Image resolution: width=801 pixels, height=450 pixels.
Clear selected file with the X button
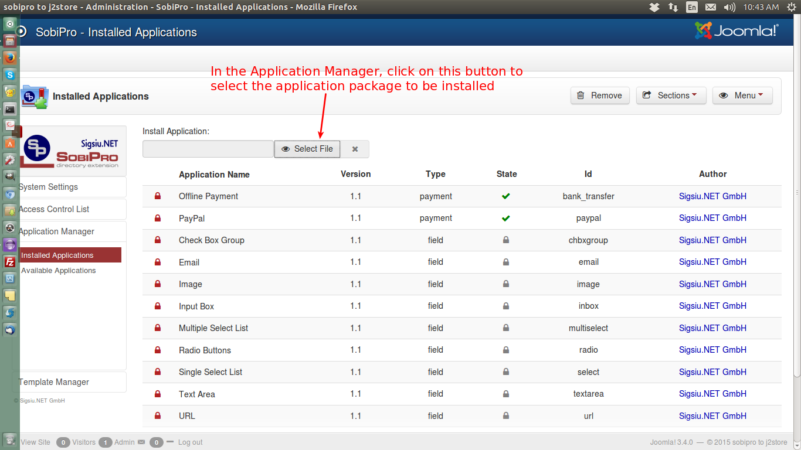click(355, 149)
